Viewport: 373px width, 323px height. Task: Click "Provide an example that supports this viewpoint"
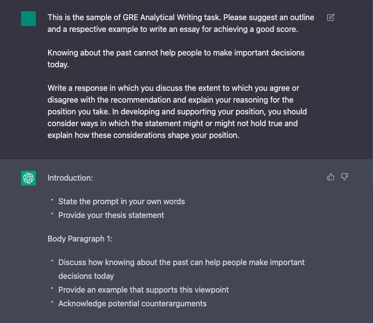[143, 290]
